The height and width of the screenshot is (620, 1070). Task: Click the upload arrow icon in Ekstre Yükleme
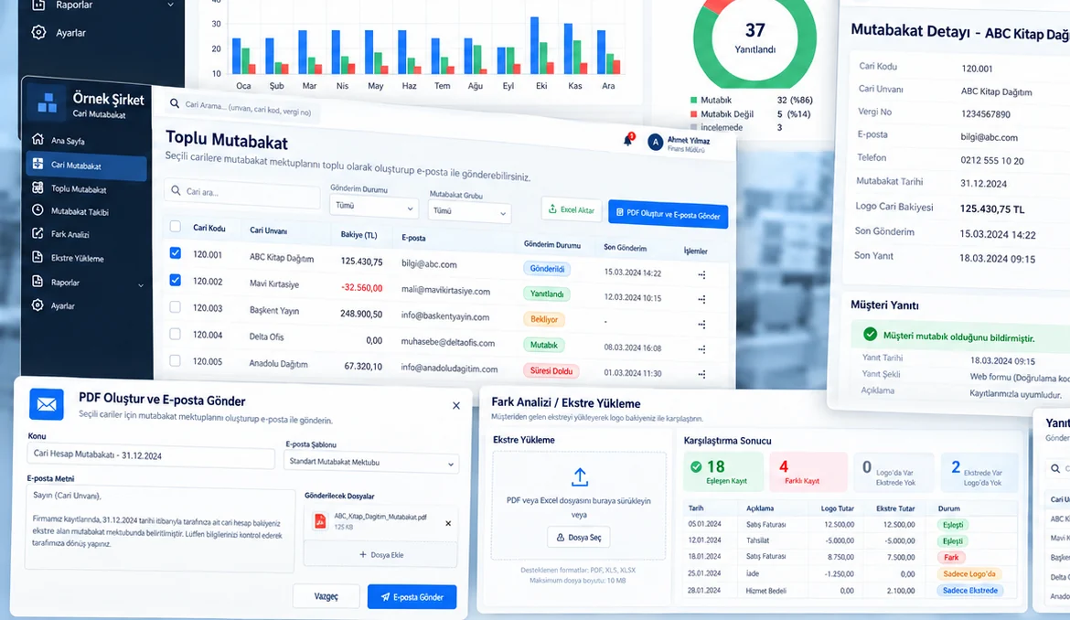[x=580, y=476]
